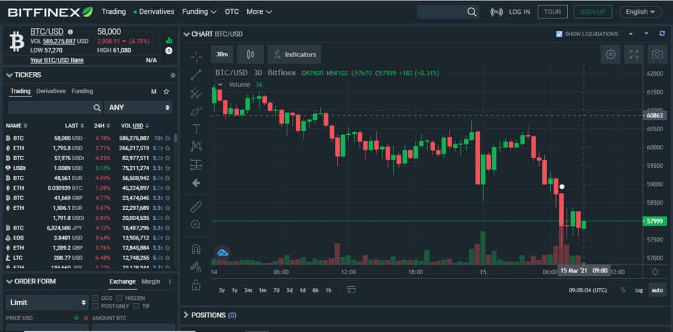Screen dimensions: 673x332
Task: Open the ANY currency filter dropdown
Action: 138,108
